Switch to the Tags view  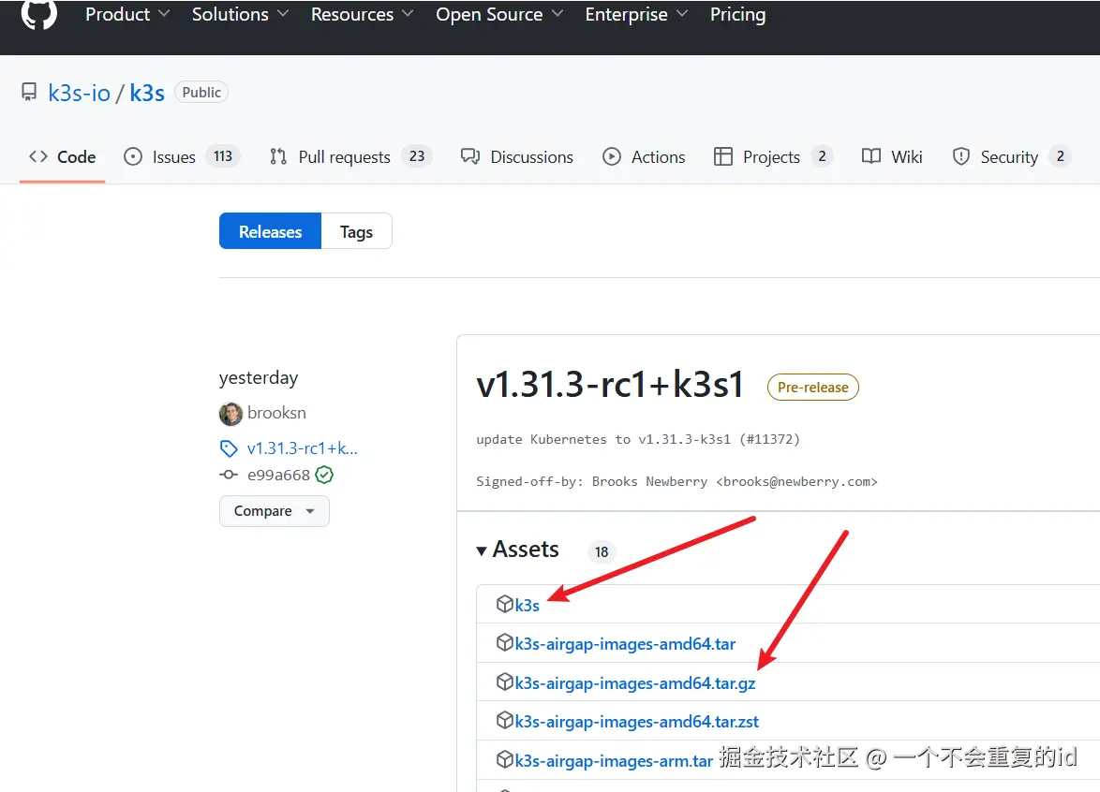pos(356,231)
